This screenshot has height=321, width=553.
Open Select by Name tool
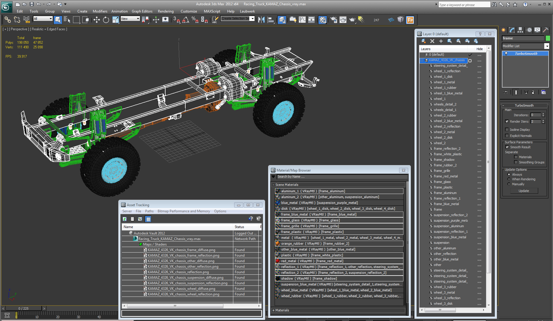pos(67,20)
